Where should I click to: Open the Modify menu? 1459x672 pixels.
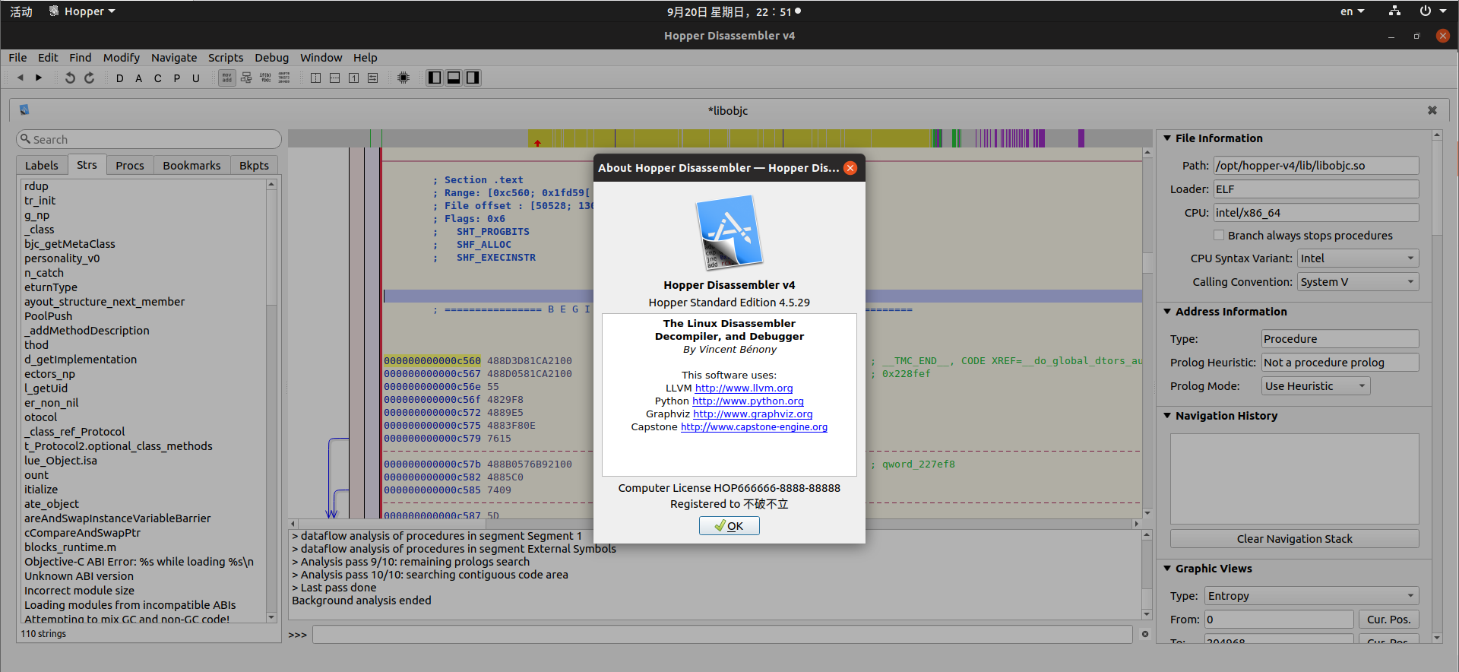(x=122, y=58)
